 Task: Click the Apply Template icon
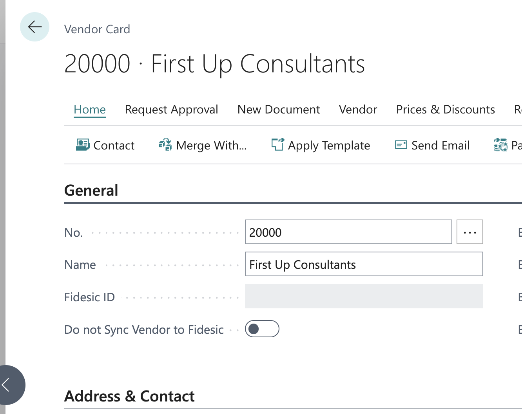click(x=277, y=144)
